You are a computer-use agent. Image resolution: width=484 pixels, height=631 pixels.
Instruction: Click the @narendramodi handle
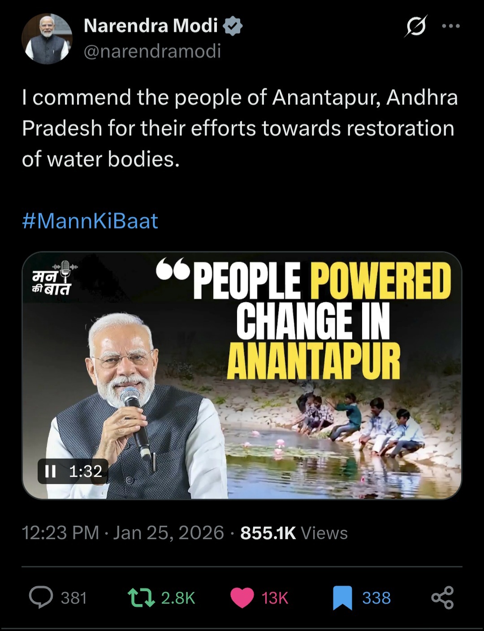152,51
